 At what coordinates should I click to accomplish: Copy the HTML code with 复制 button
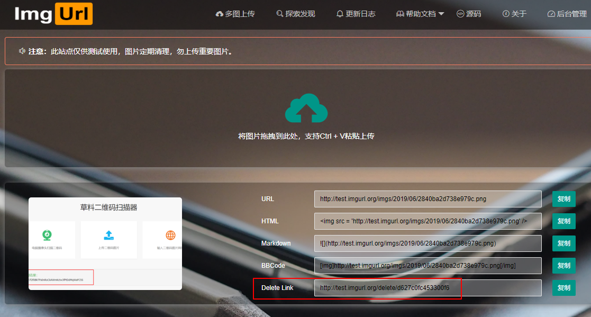pyautogui.click(x=563, y=221)
